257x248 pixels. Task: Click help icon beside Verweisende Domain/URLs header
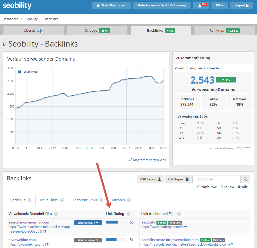click(x=56, y=214)
